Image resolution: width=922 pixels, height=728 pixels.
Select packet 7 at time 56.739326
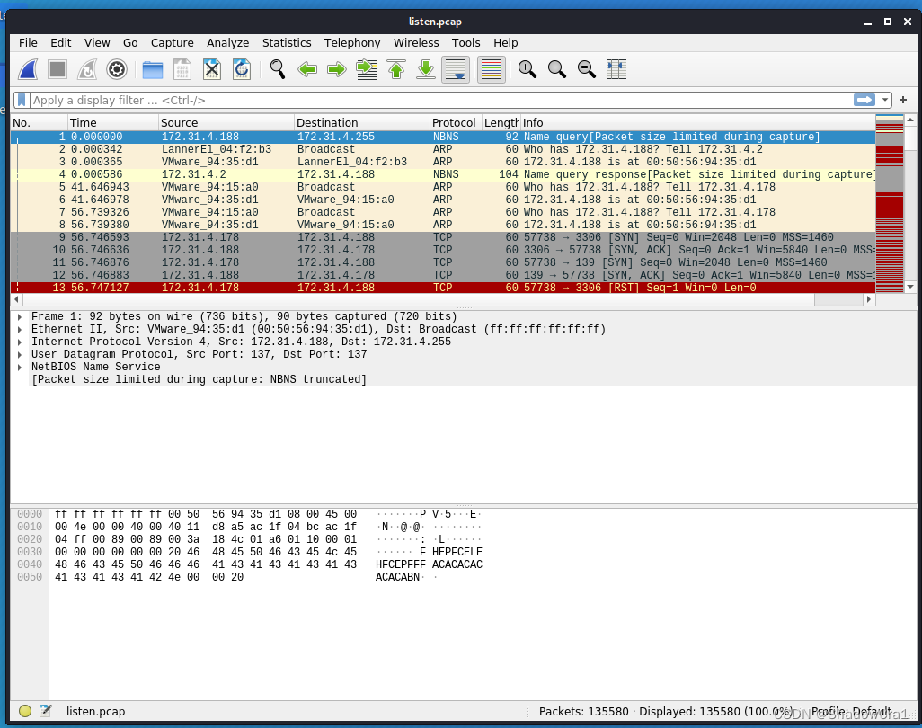tap(443, 212)
